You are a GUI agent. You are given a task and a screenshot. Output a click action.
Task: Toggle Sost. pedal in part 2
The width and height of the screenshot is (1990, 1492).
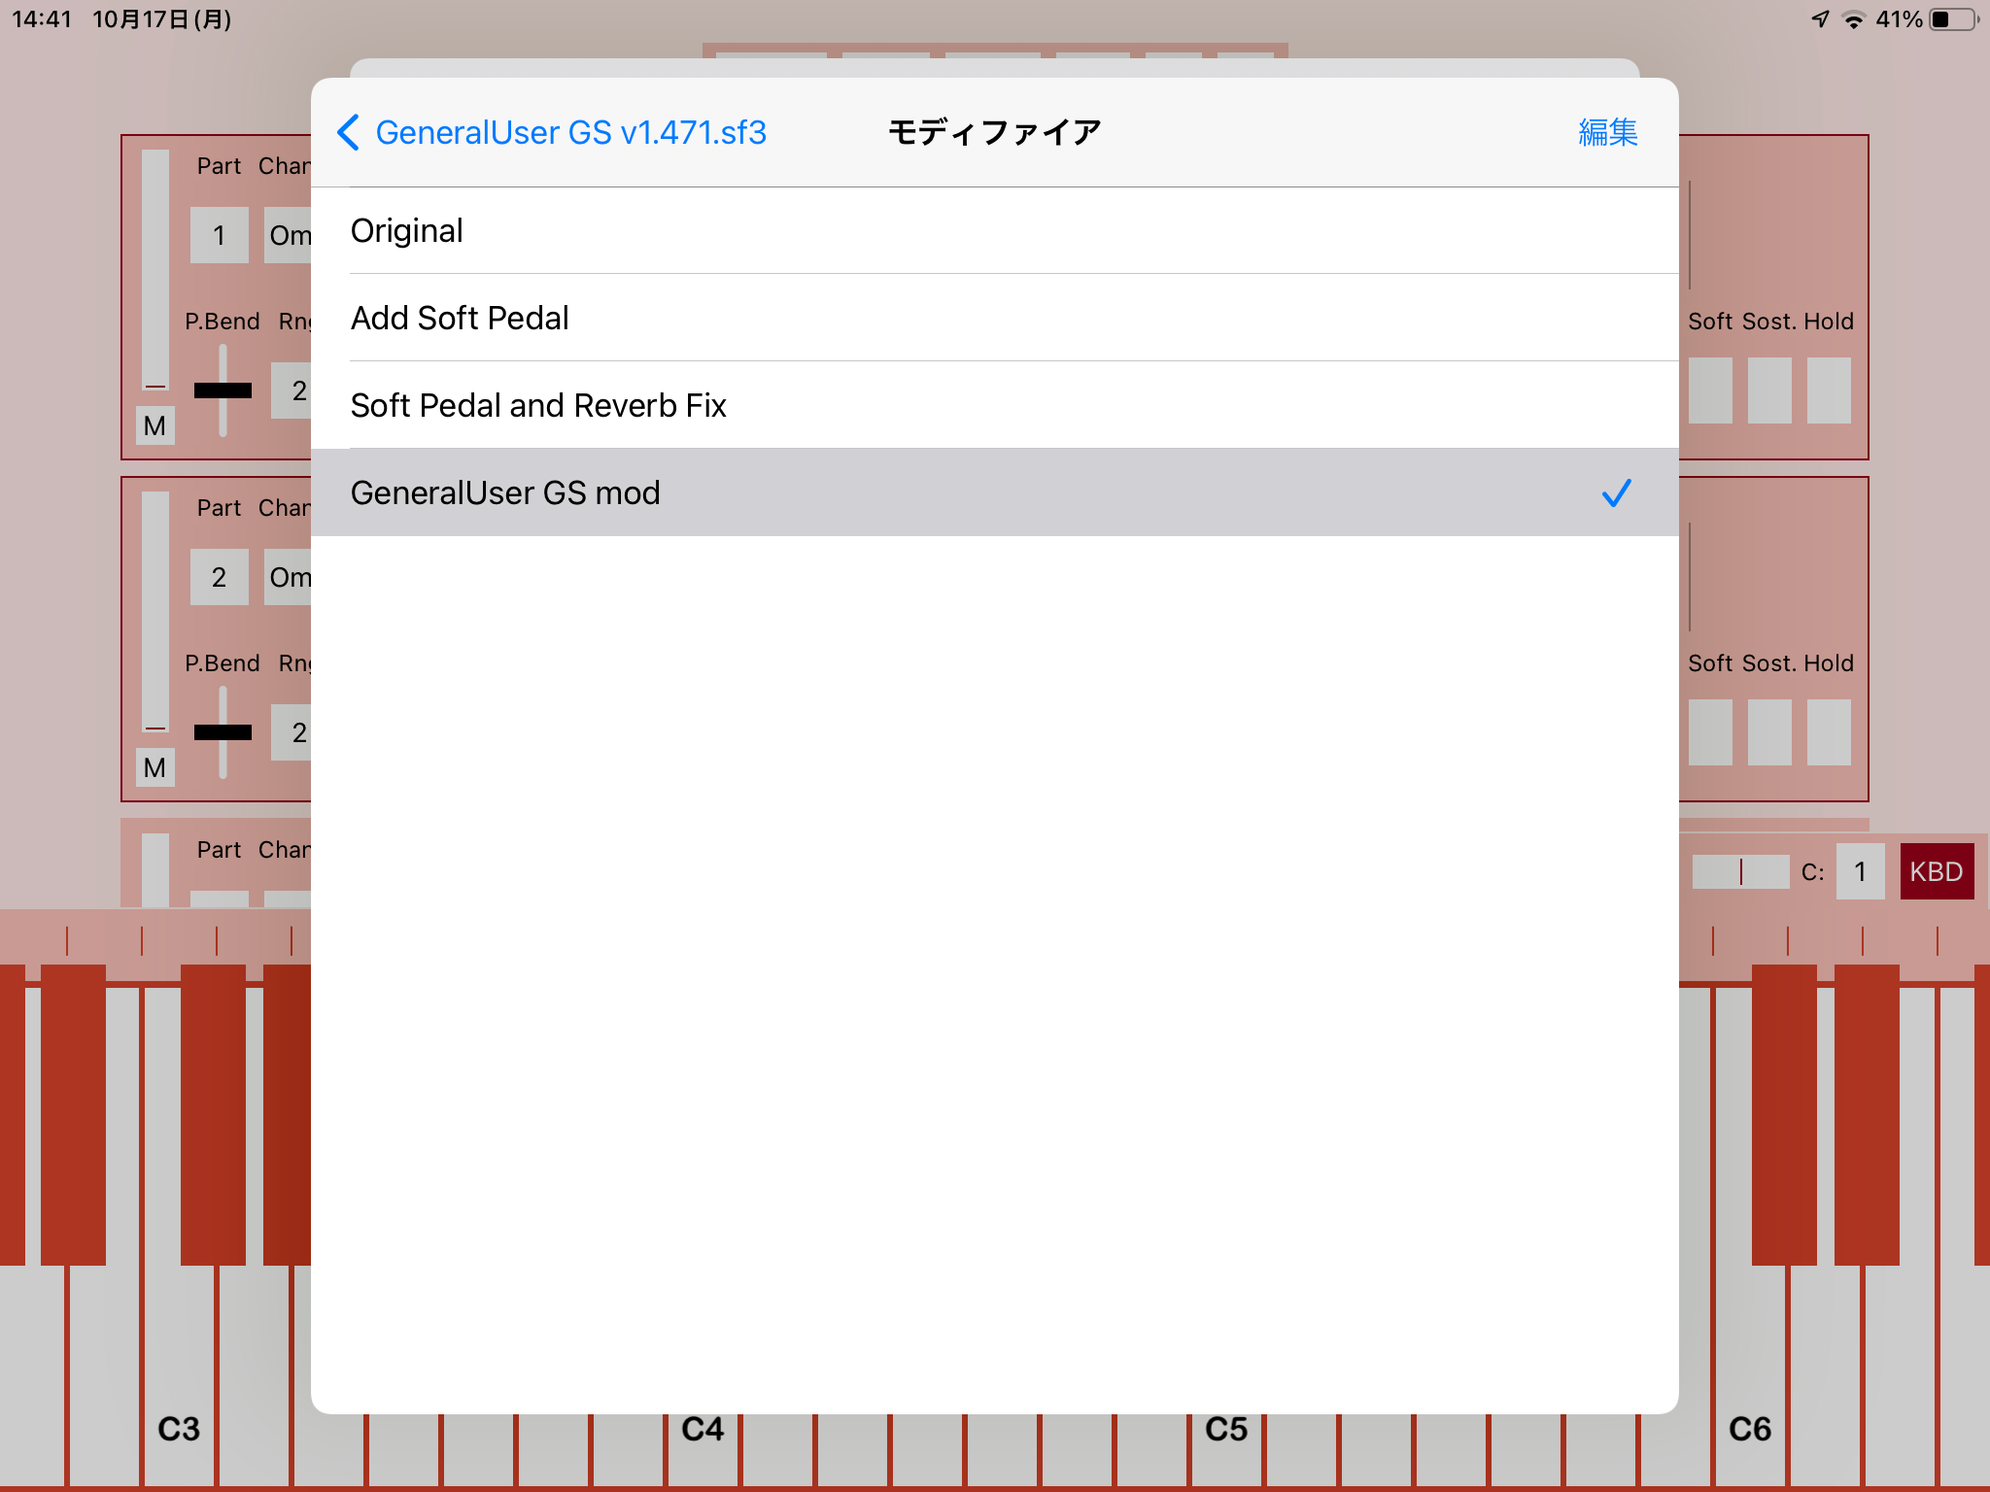pos(1769,732)
